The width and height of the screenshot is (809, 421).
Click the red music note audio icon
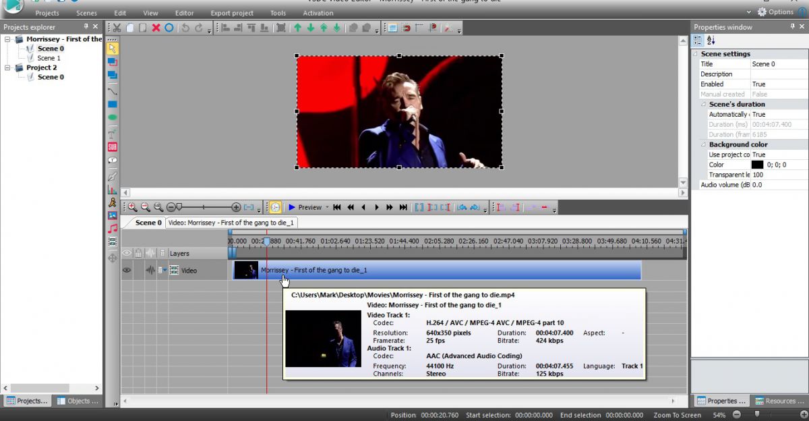(113, 229)
